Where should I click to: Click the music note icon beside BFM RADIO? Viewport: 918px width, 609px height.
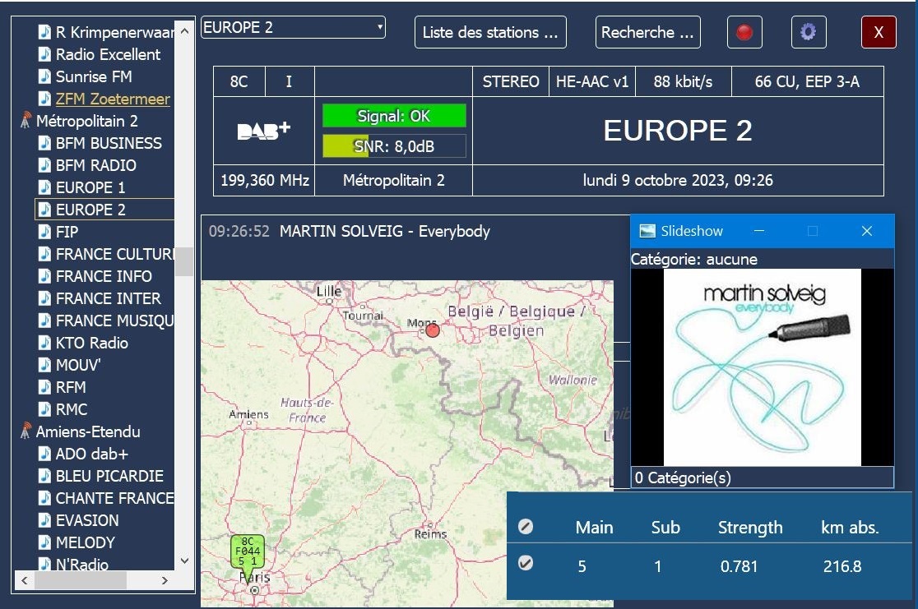[44, 165]
